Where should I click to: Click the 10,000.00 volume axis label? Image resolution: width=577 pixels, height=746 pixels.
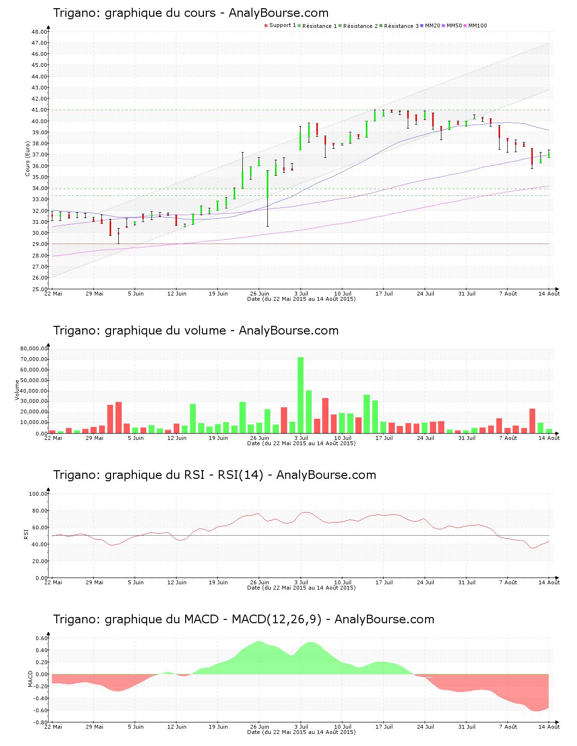(x=34, y=423)
